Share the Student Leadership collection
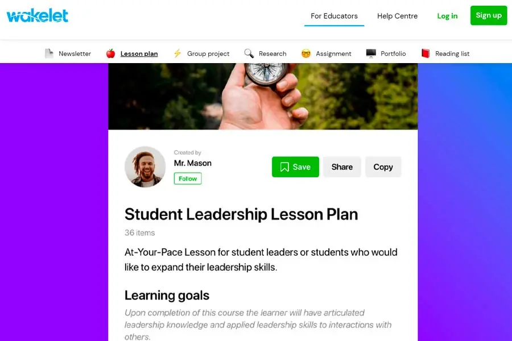The height and width of the screenshot is (341, 512). pyautogui.click(x=342, y=167)
